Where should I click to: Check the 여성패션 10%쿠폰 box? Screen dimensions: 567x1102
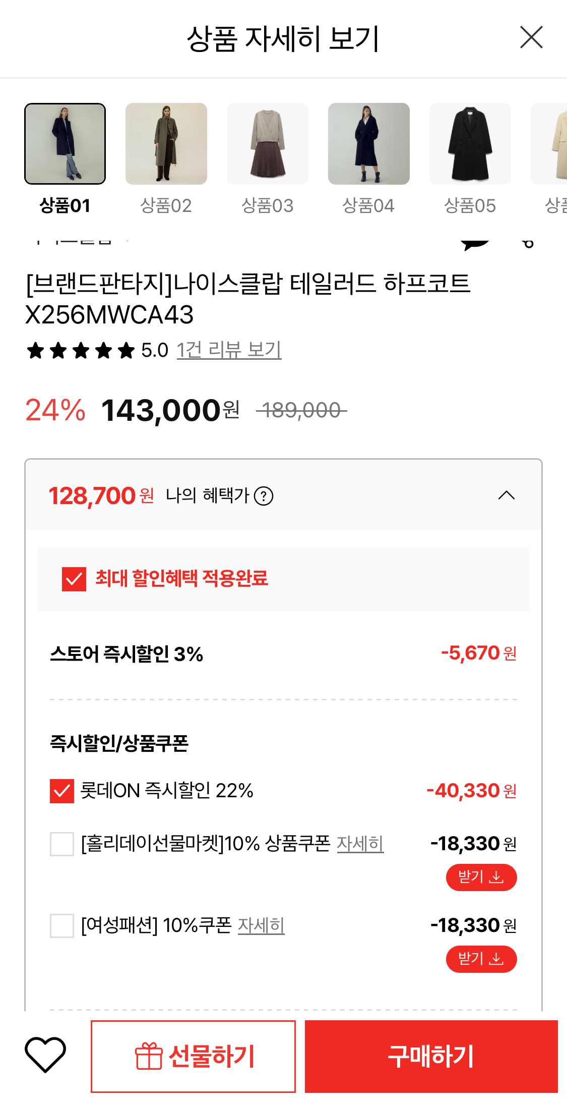[62, 926]
